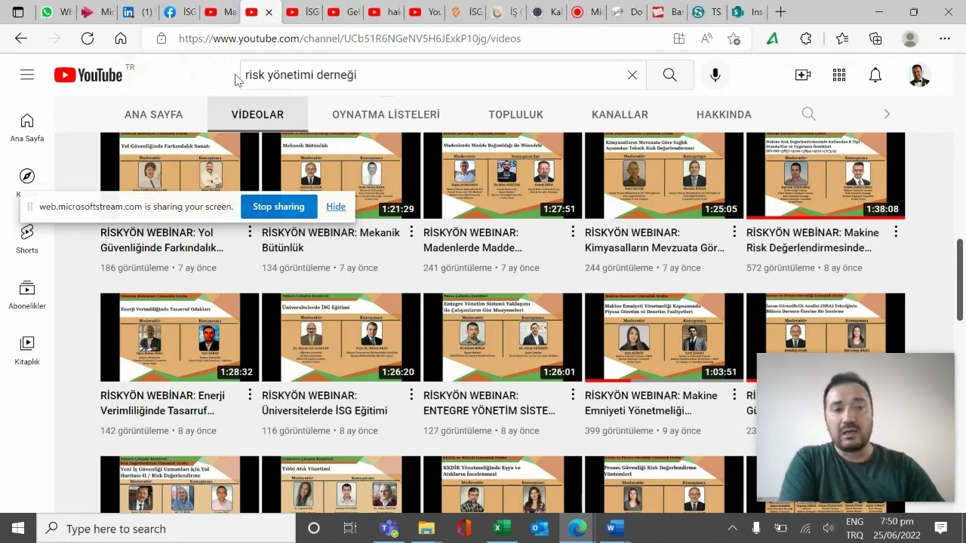Clear the YouTube search box text

pos(632,75)
